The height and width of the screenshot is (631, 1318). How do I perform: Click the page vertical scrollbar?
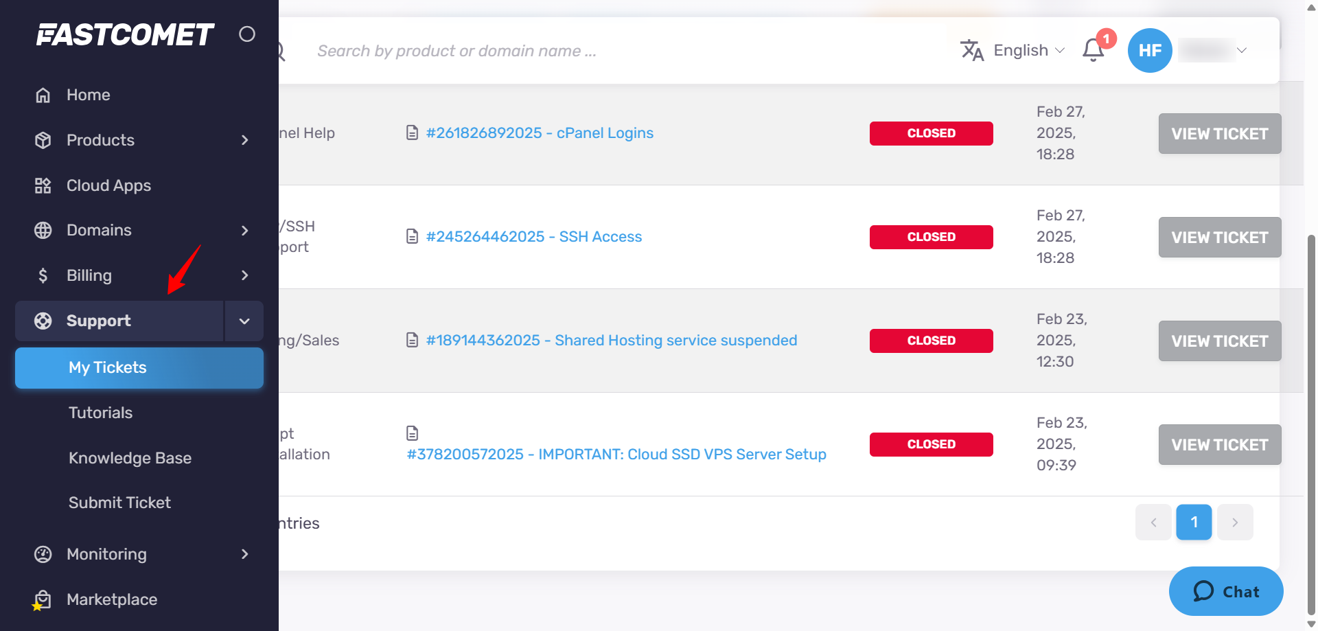pos(1311,424)
